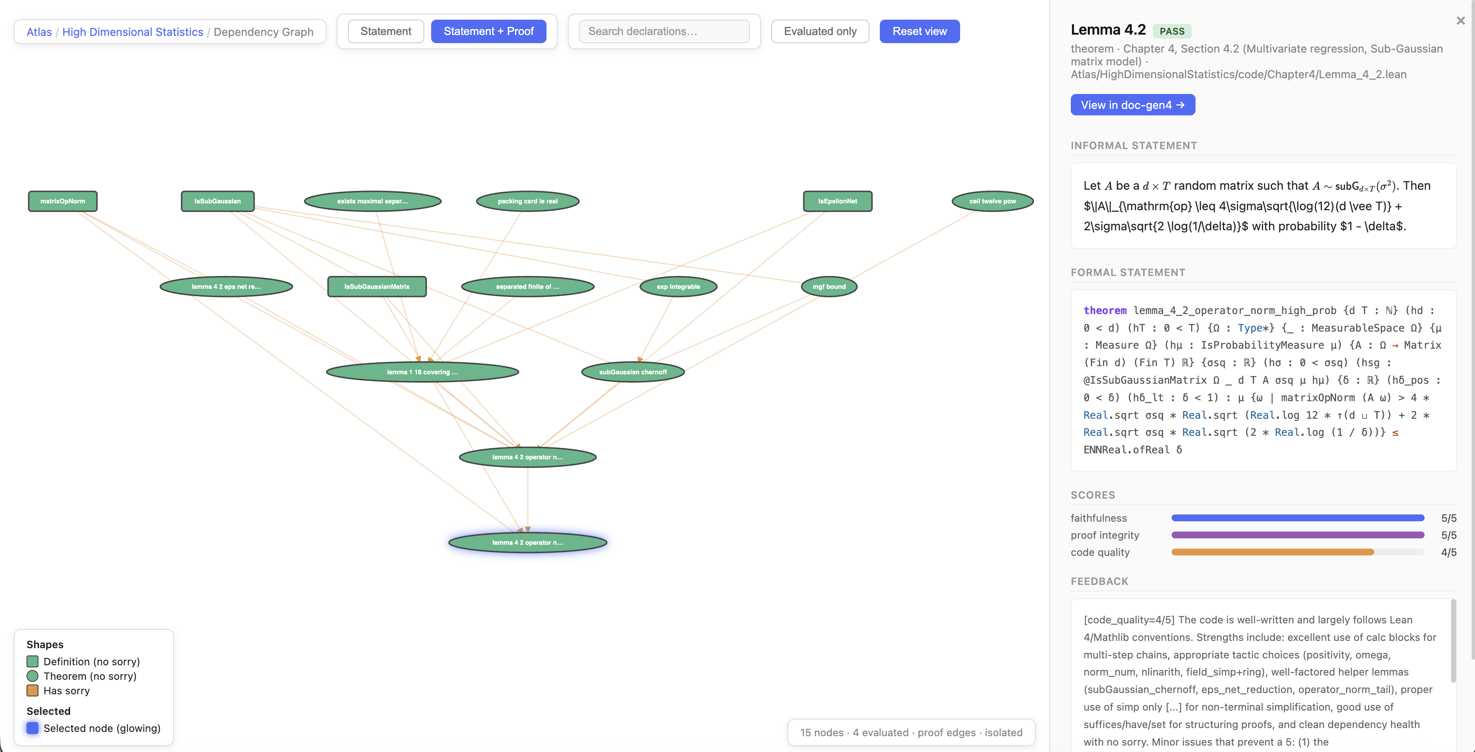Switch to Statement + Proof view mode
The height and width of the screenshot is (752, 1475).
point(488,32)
